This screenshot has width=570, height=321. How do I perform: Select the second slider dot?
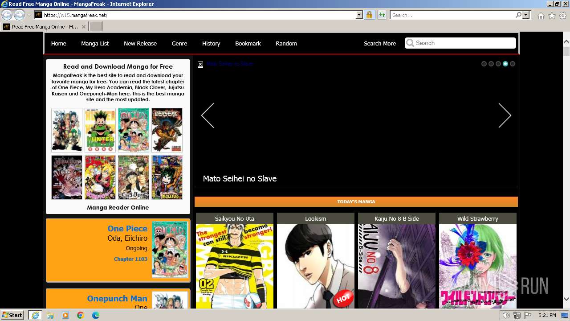tap(491, 64)
